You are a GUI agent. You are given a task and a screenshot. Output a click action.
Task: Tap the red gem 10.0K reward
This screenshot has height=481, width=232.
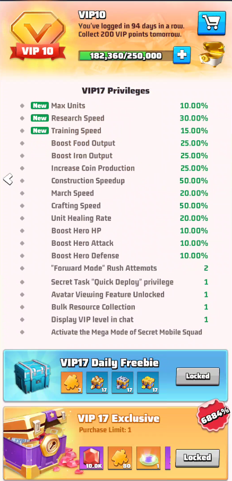click(91, 458)
